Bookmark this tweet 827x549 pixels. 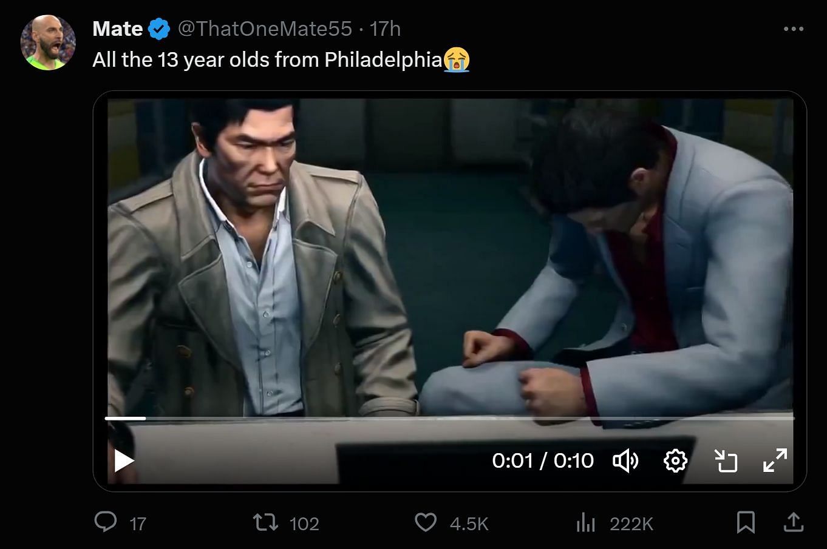[746, 522]
